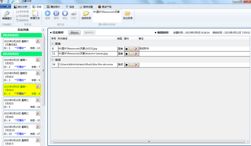
Task: Click the 添加(A) button
Action: [x=75, y=33]
